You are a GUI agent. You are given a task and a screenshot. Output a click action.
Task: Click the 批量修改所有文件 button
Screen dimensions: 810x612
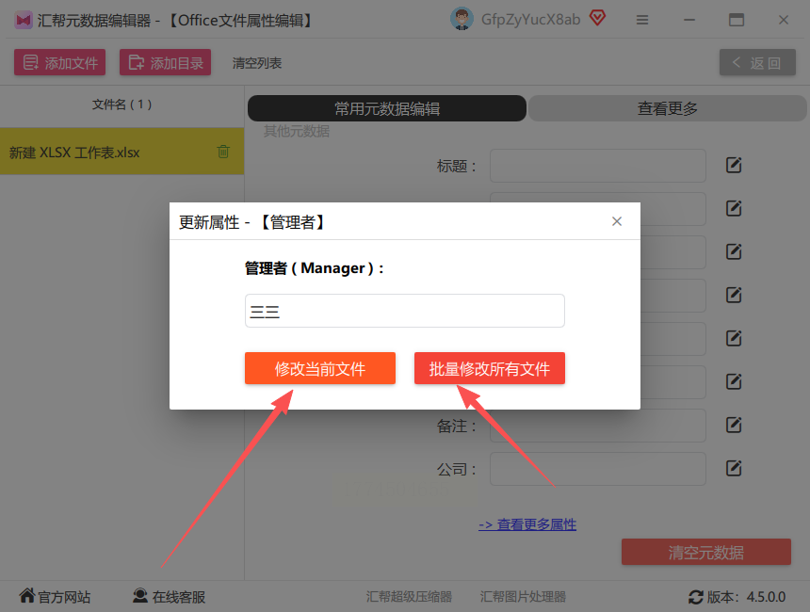coord(489,368)
